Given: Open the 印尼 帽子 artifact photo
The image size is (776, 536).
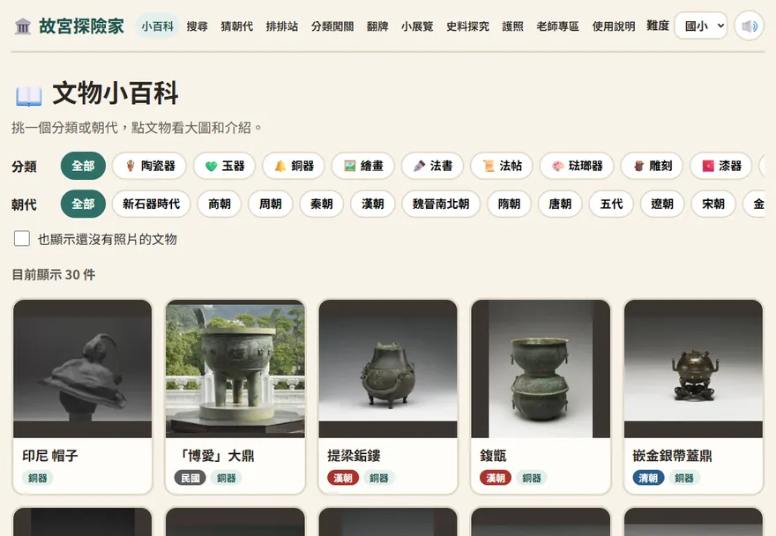Looking at the screenshot, I should click(83, 368).
